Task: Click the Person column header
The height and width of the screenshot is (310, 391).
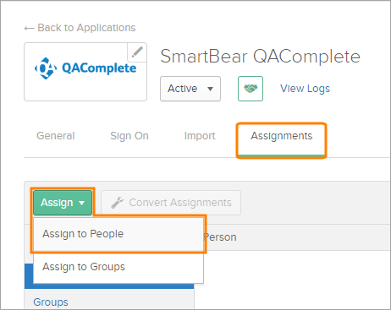Action: 220,237
